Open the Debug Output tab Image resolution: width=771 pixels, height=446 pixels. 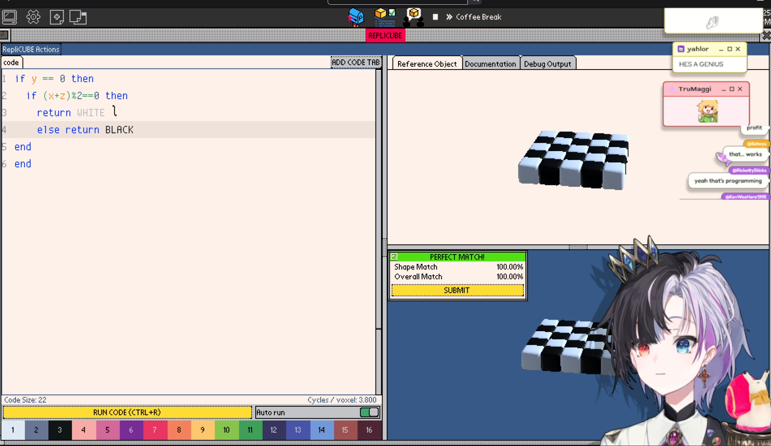tap(547, 64)
